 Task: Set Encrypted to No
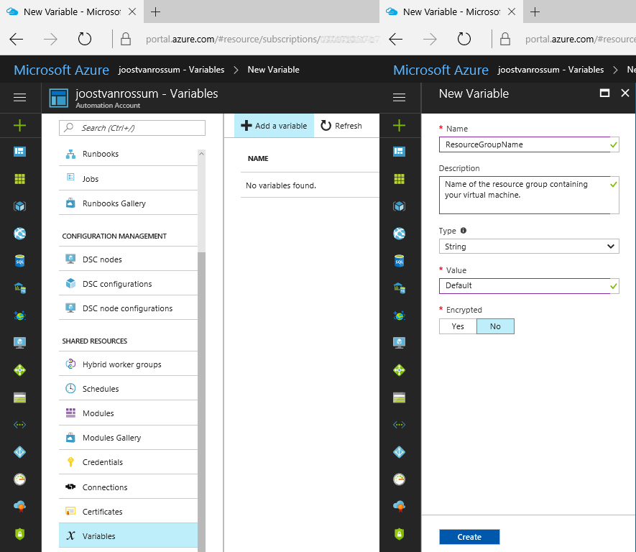pyautogui.click(x=495, y=326)
